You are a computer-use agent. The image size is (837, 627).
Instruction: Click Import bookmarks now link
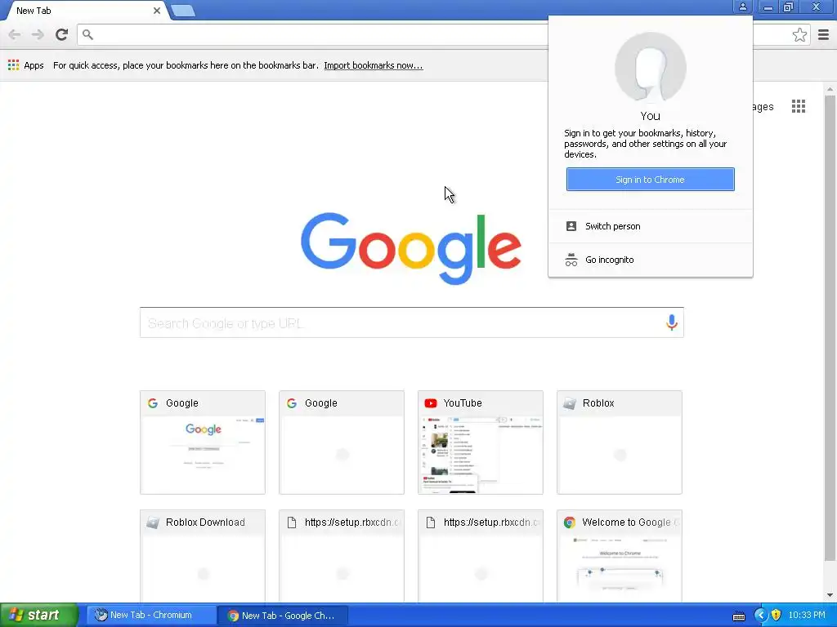(373, 65)
